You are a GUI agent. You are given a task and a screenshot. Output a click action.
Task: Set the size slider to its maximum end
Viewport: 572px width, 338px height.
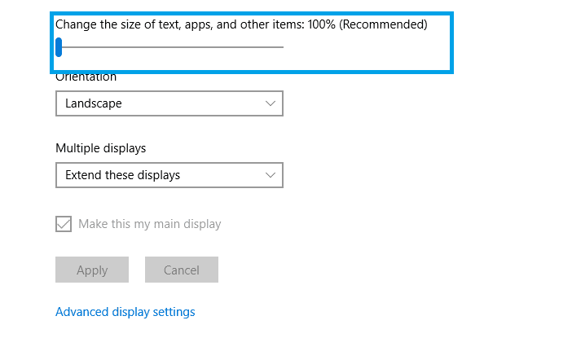pyautogui.click(x=283, y=47)
